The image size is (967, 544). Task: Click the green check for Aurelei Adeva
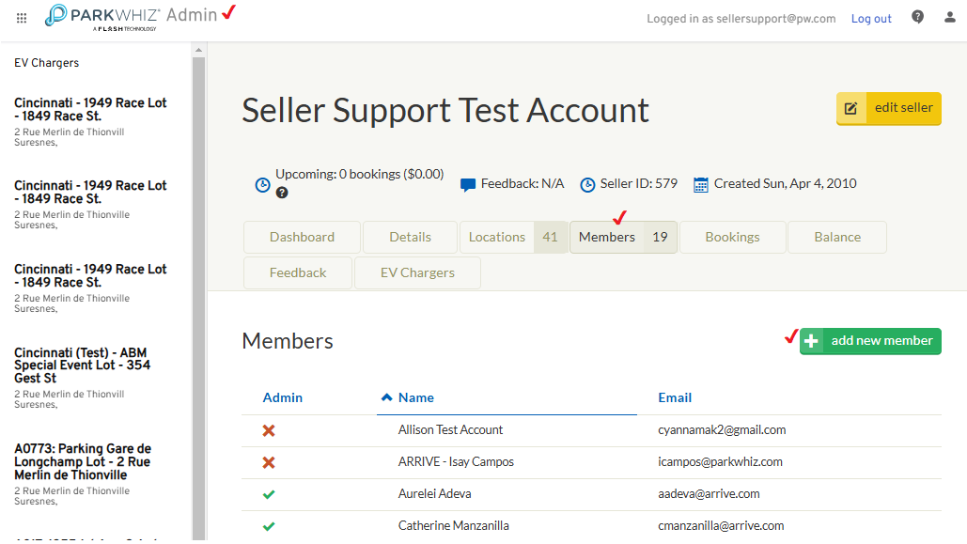269,494
